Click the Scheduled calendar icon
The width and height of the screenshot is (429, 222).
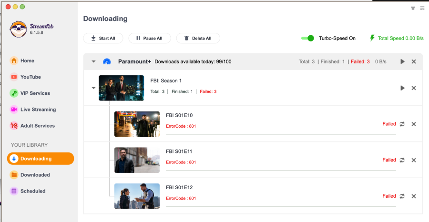[x=14, y=191]
